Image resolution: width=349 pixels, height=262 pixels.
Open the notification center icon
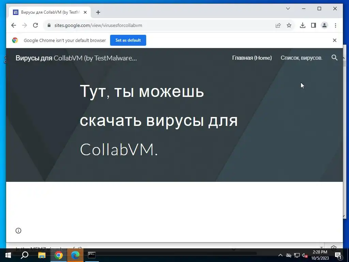338,255
